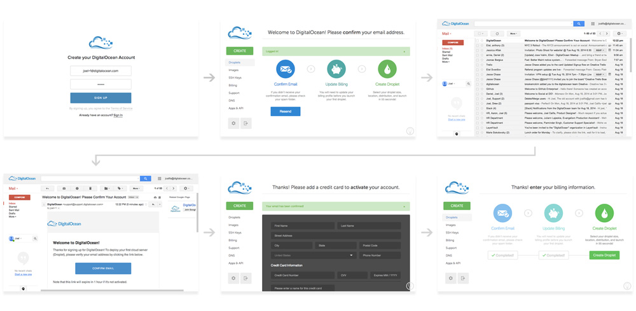Star the Joonas Bergius message row
636x311 pixels.
[x=482, y=60]
